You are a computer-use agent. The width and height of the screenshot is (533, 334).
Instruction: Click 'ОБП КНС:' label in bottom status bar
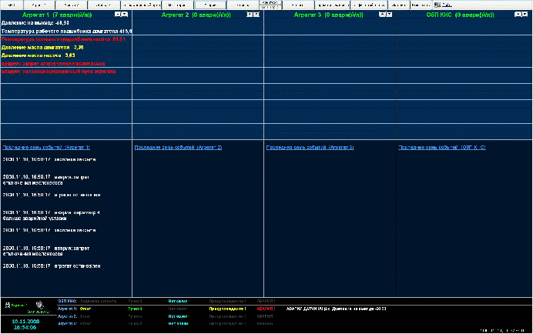pyautogui.click(x=67, y=301)
